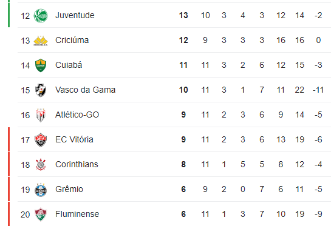Click the Fluminense shield crest
The image size is (331, 226).
41,214
